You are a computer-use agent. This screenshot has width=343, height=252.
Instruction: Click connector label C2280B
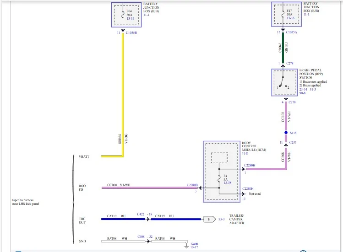[x=192, y=185]
